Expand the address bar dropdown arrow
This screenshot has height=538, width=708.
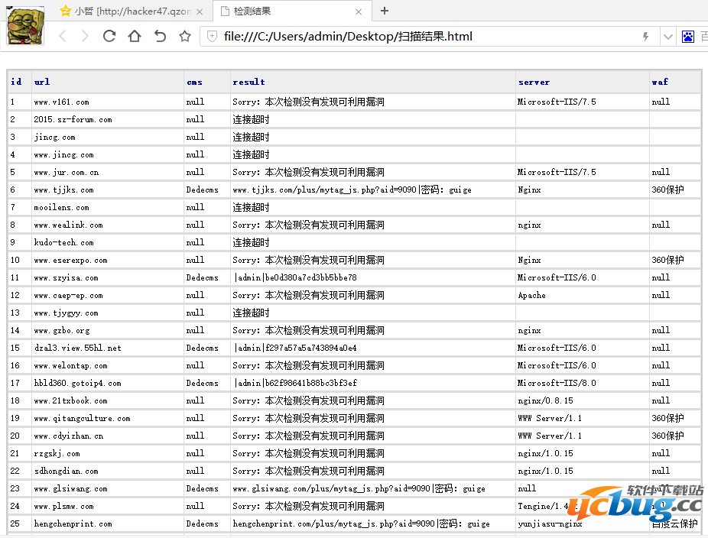point(667,37)
